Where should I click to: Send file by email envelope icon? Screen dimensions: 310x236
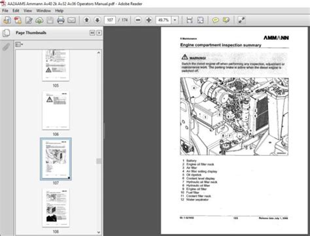click(71, 20)
